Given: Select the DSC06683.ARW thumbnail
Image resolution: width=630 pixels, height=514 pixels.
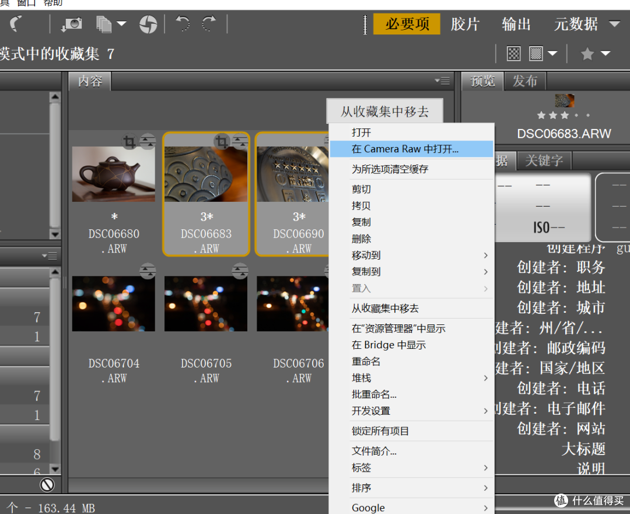Looking at the screenshot, I should [x=206, y=174].
